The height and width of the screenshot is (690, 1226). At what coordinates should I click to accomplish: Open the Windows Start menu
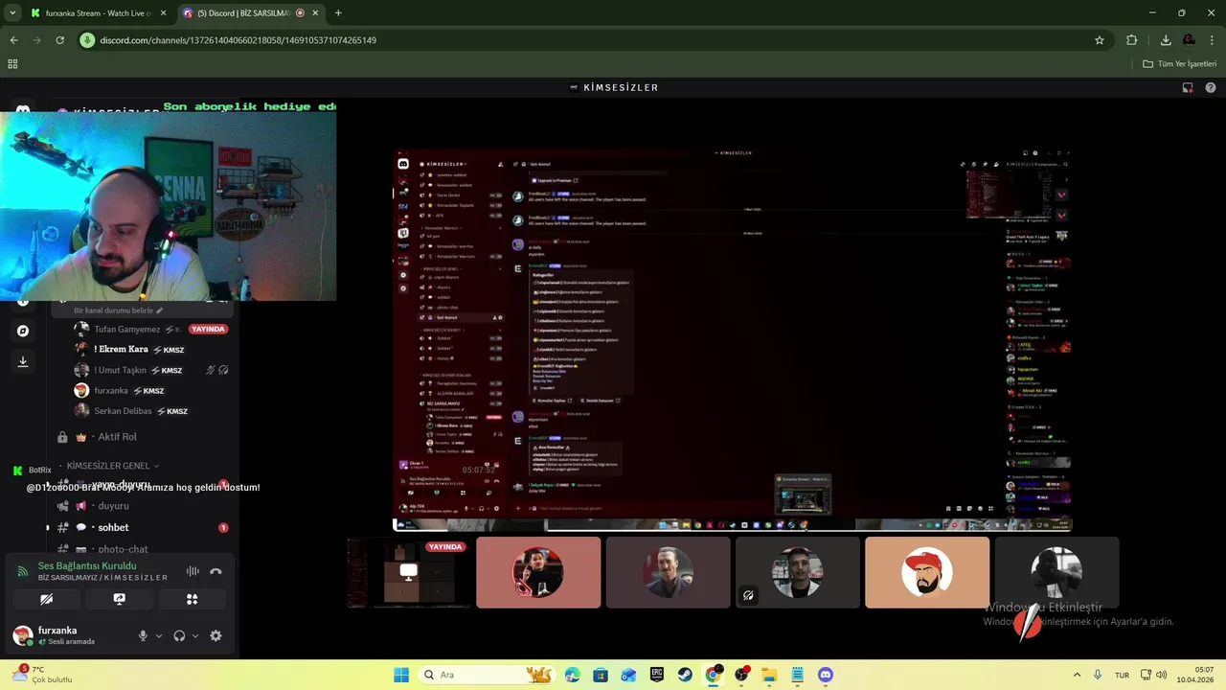pos(400,675)
